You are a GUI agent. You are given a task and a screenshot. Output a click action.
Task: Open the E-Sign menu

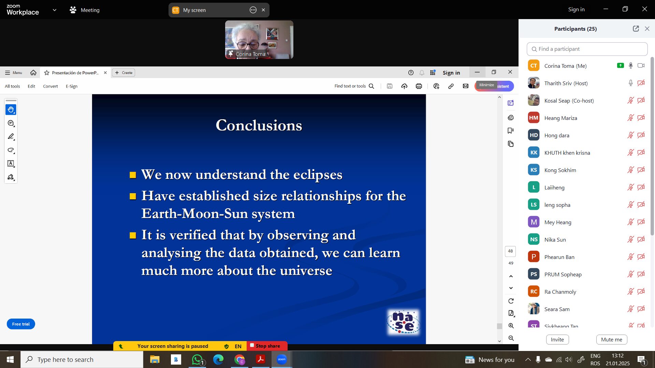coord(72,86)
